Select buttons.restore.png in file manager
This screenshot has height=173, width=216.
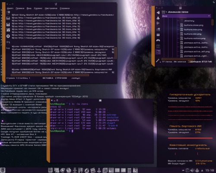(193, 38)
